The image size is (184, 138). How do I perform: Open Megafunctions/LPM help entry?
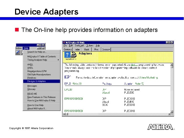pyautogui.click(x=37, y=71)
